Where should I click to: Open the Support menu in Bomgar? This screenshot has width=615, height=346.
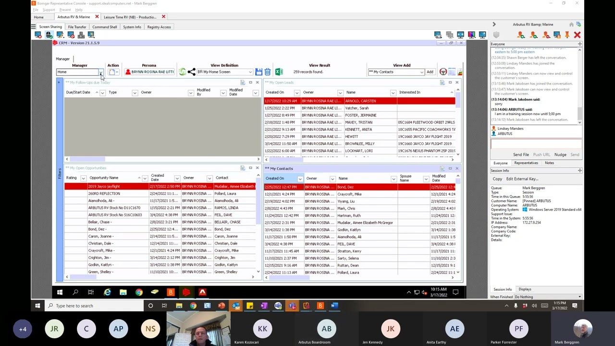click(49, 10)
